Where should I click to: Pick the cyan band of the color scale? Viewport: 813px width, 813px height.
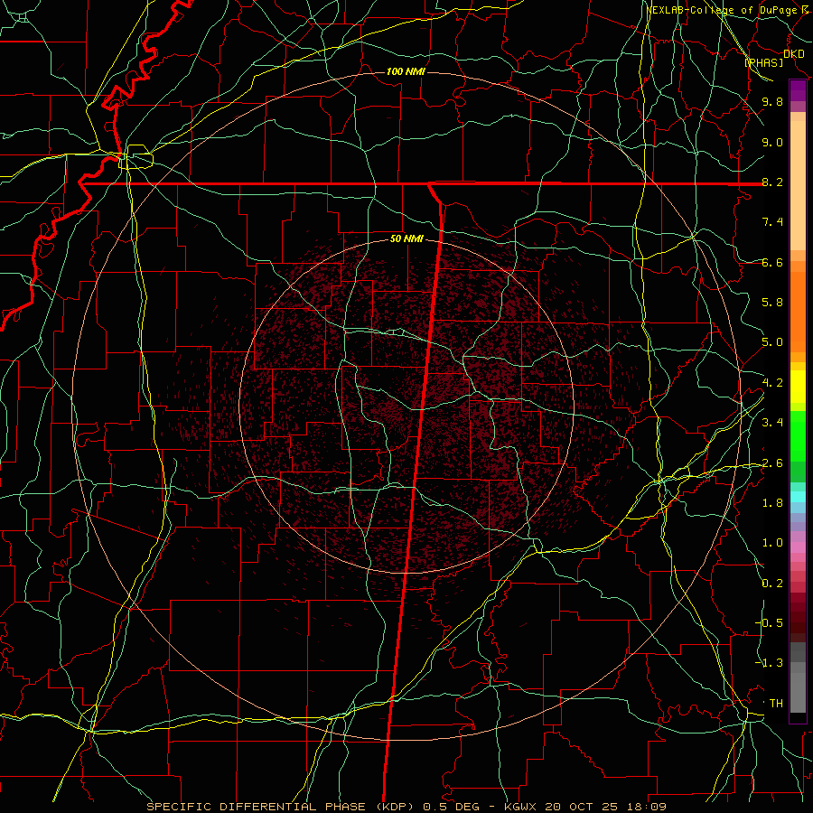click(x=798, y=496)
